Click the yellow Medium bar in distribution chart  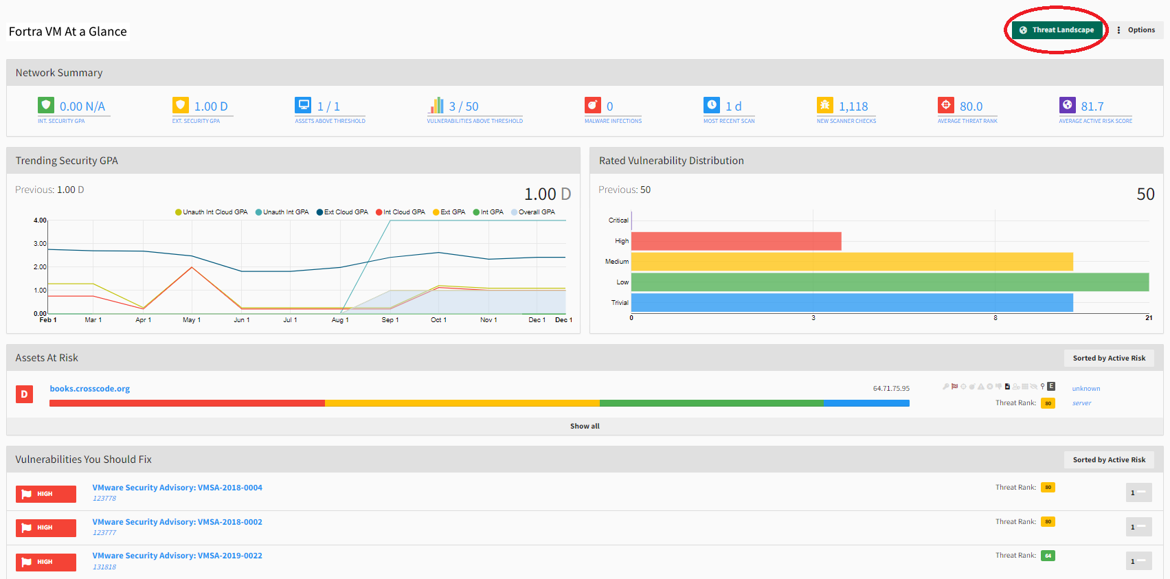click(x=852, y=262)
